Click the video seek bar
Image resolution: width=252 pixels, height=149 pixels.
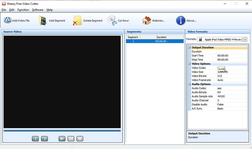(x=62, y=131)
